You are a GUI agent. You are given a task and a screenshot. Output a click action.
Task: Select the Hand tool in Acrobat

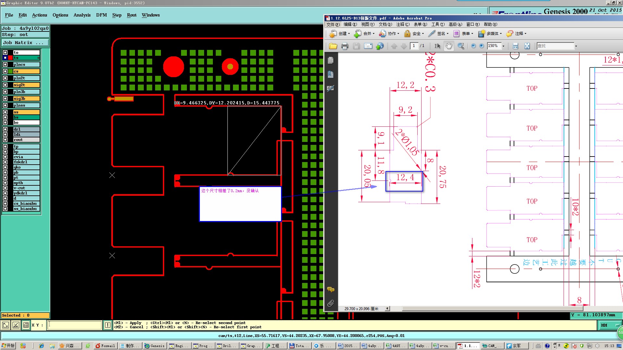pyautogui.click(x=449, y=46)
